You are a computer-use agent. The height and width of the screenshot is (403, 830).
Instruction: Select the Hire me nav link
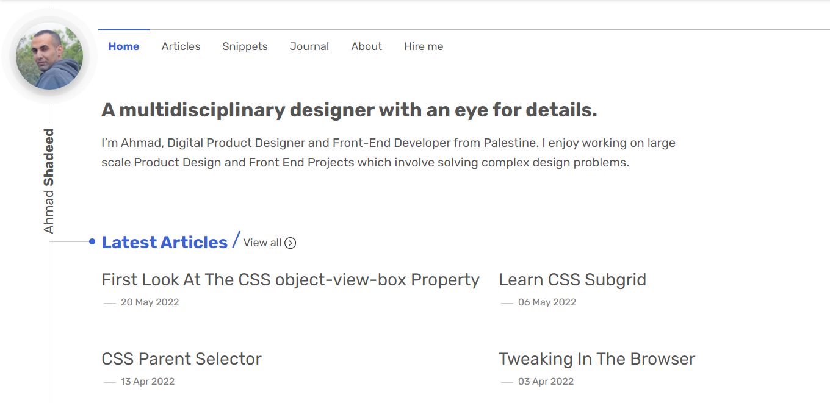tap(424, 46)
